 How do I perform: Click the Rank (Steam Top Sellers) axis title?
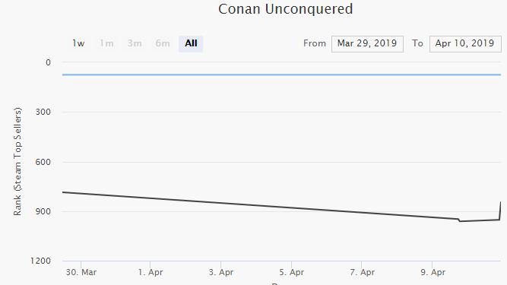coord(17,162)
